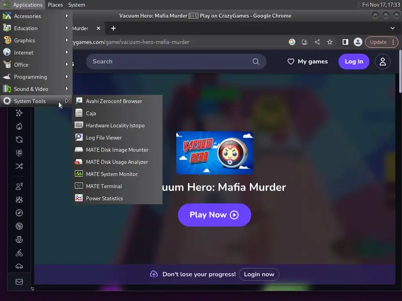Launch MATE Disk Image Mounter
Screen dimensions: 402x301
tap(117, 150)
